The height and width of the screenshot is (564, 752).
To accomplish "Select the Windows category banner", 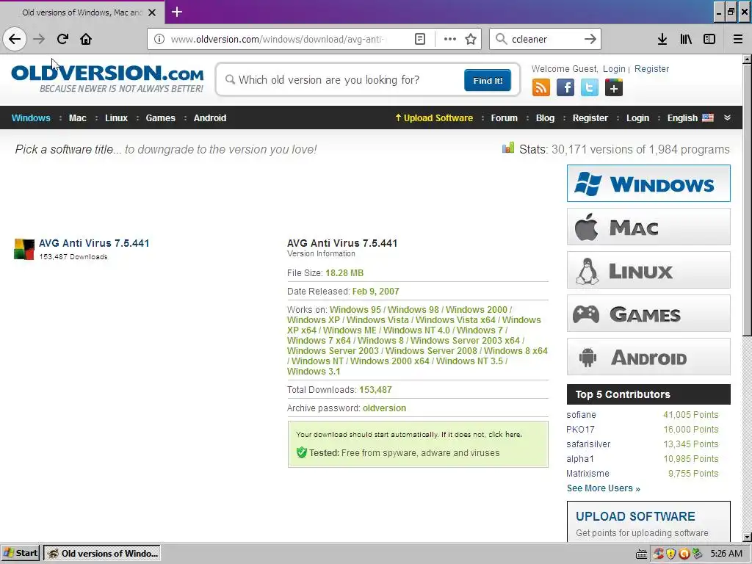I will pos(648,183).
